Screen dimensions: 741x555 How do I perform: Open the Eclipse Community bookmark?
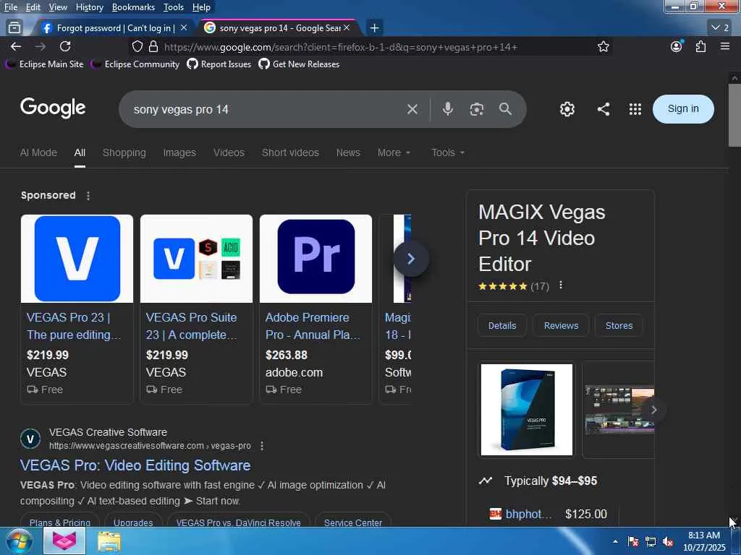(x=135, y=64)
